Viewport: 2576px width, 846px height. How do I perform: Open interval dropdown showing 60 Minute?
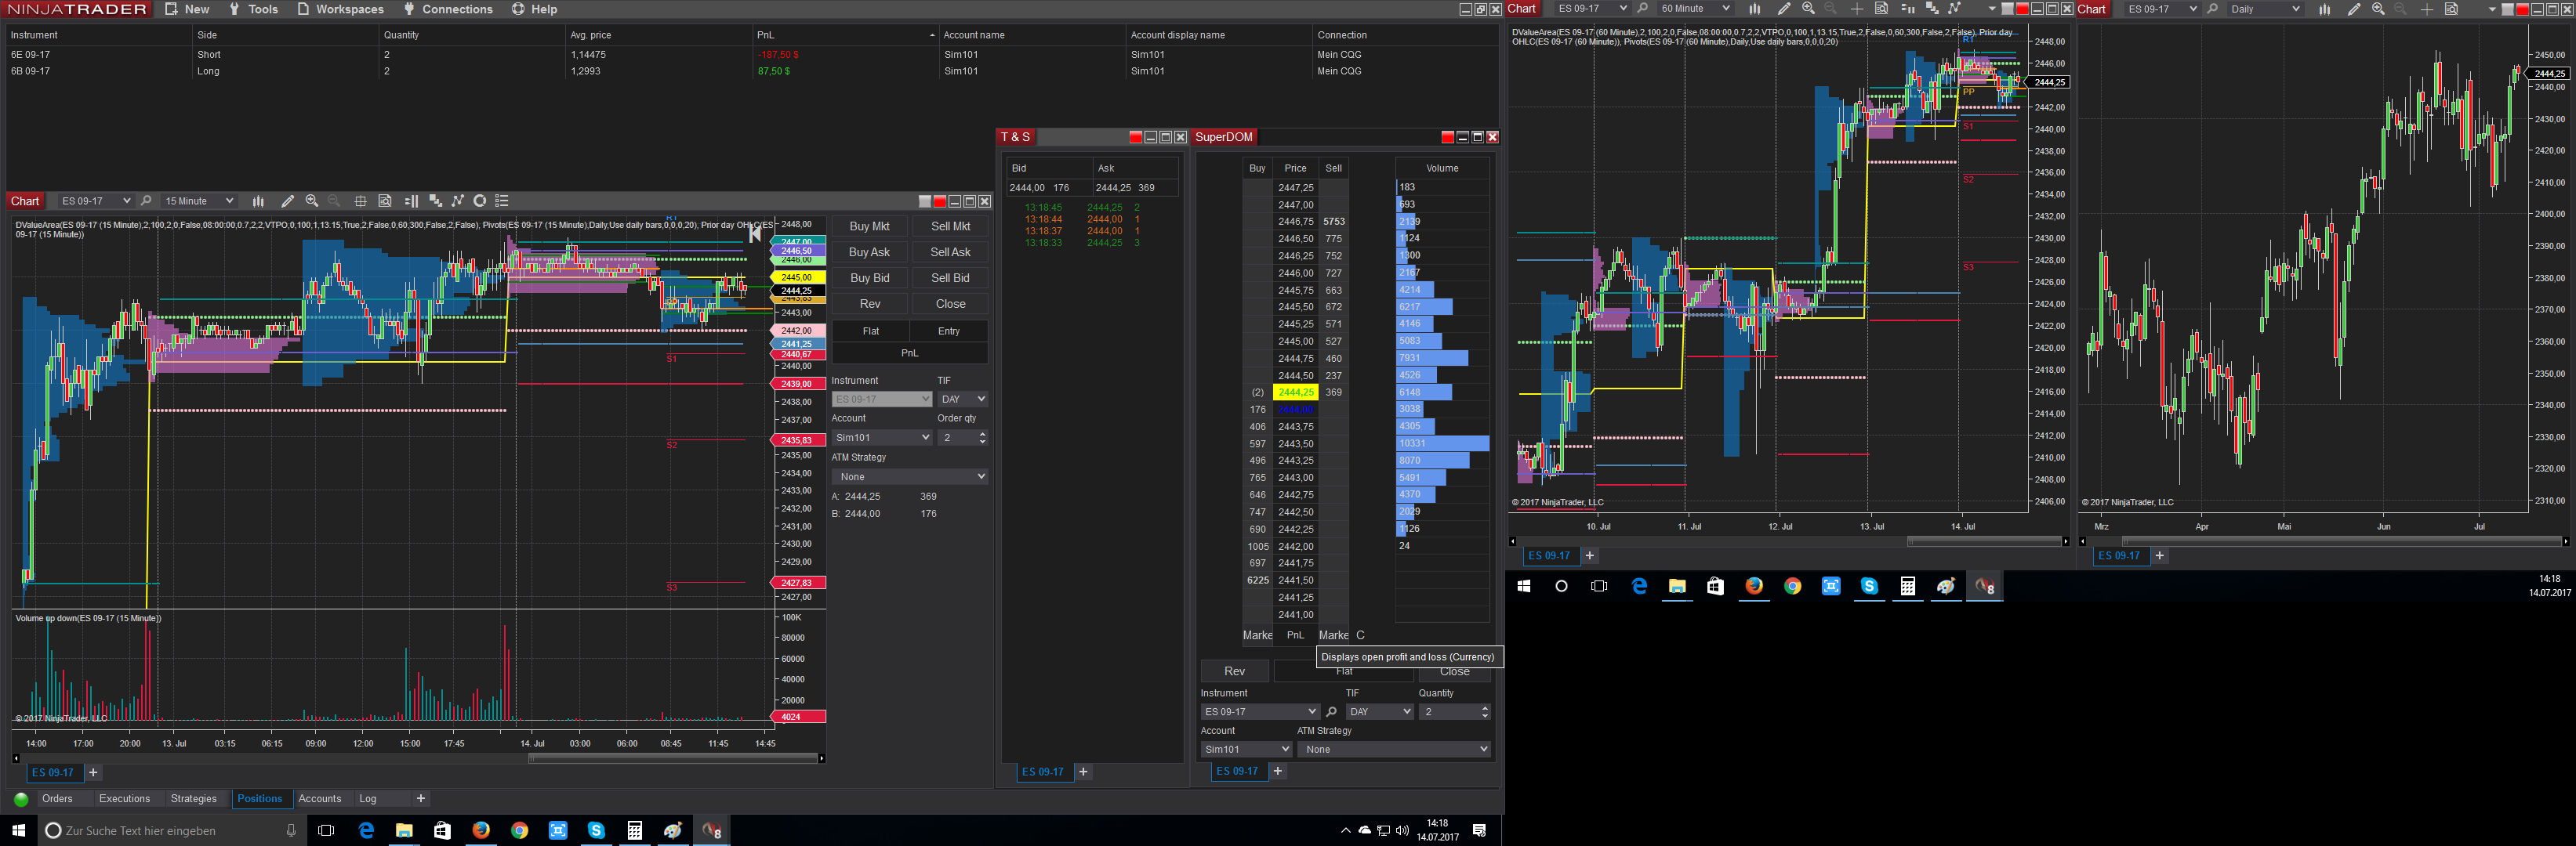click(1695, 9)
